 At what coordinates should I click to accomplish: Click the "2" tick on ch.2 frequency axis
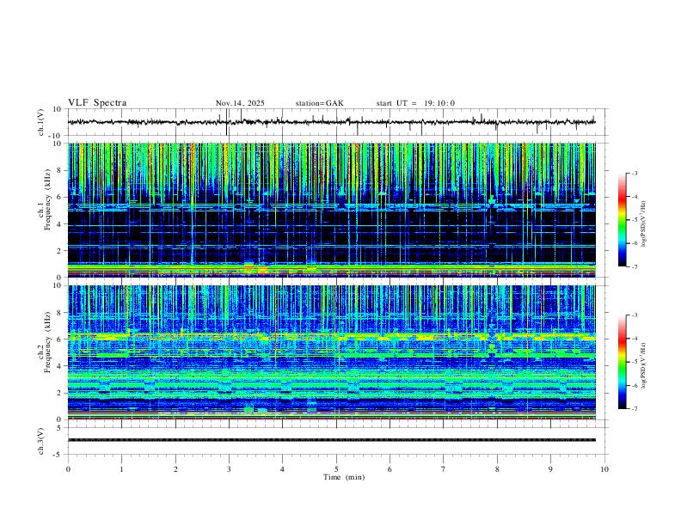pyautogui.click(x=58, y=393)
